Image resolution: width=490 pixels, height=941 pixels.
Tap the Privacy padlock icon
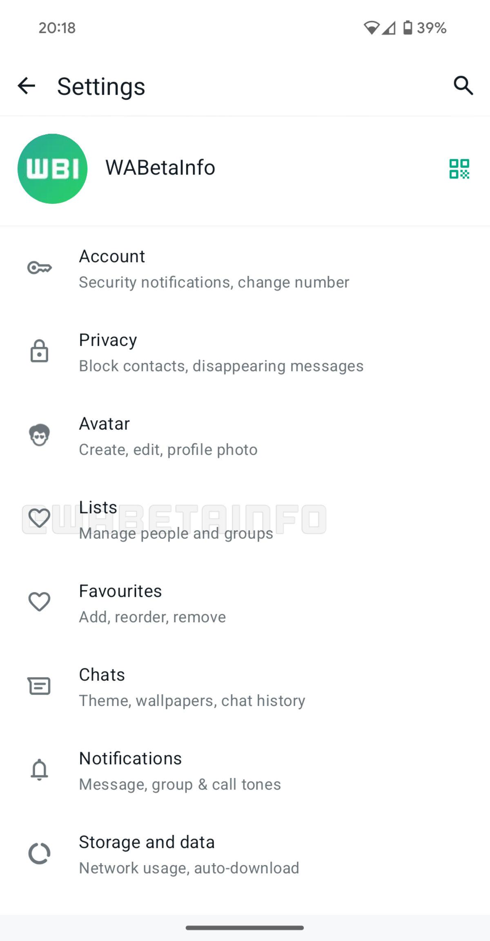[x=39, y=351]
